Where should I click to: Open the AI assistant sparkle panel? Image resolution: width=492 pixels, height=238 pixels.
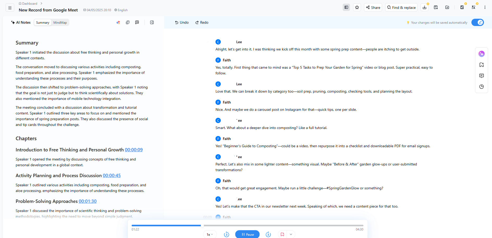pyautogui.click(x=482, y=54)
